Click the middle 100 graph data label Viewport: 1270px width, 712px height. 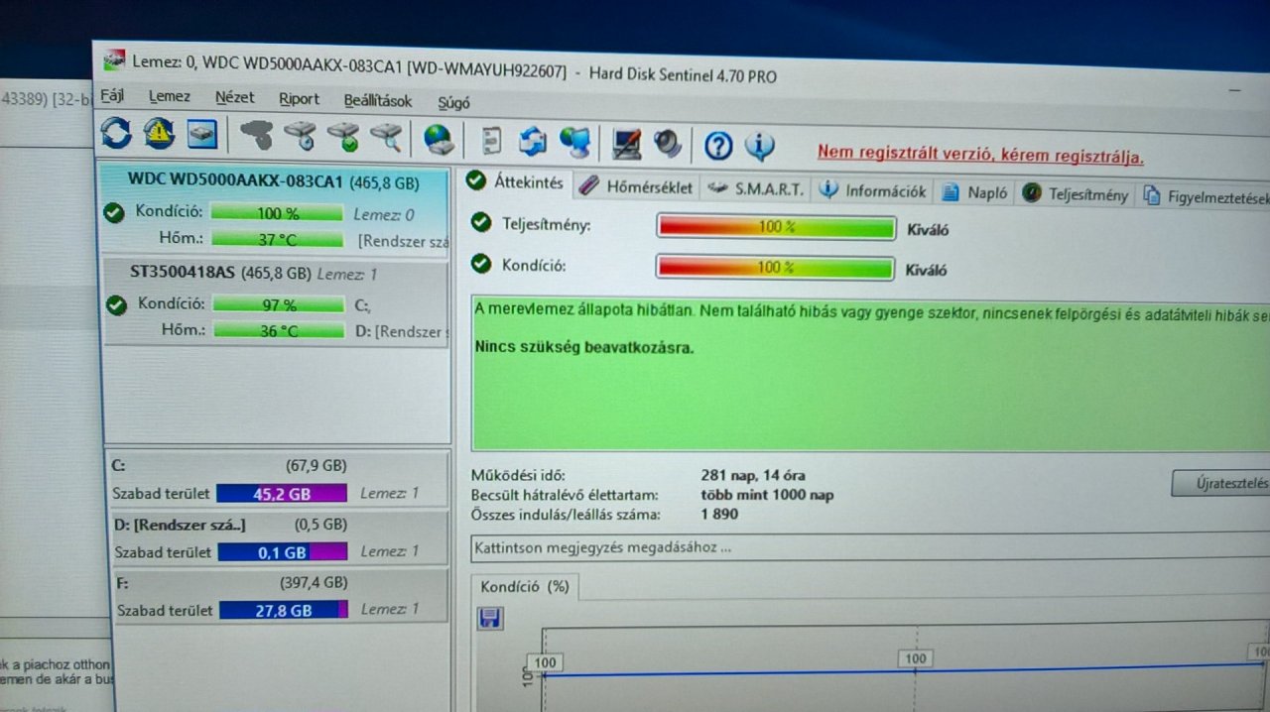[915, 658]
